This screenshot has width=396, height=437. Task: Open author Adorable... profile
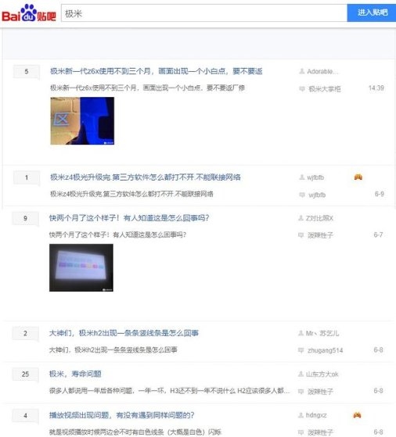click(x=322, y=72)
